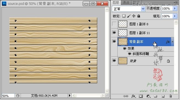Open the 不透明度 opacity slider arrow

pos(175,9)
